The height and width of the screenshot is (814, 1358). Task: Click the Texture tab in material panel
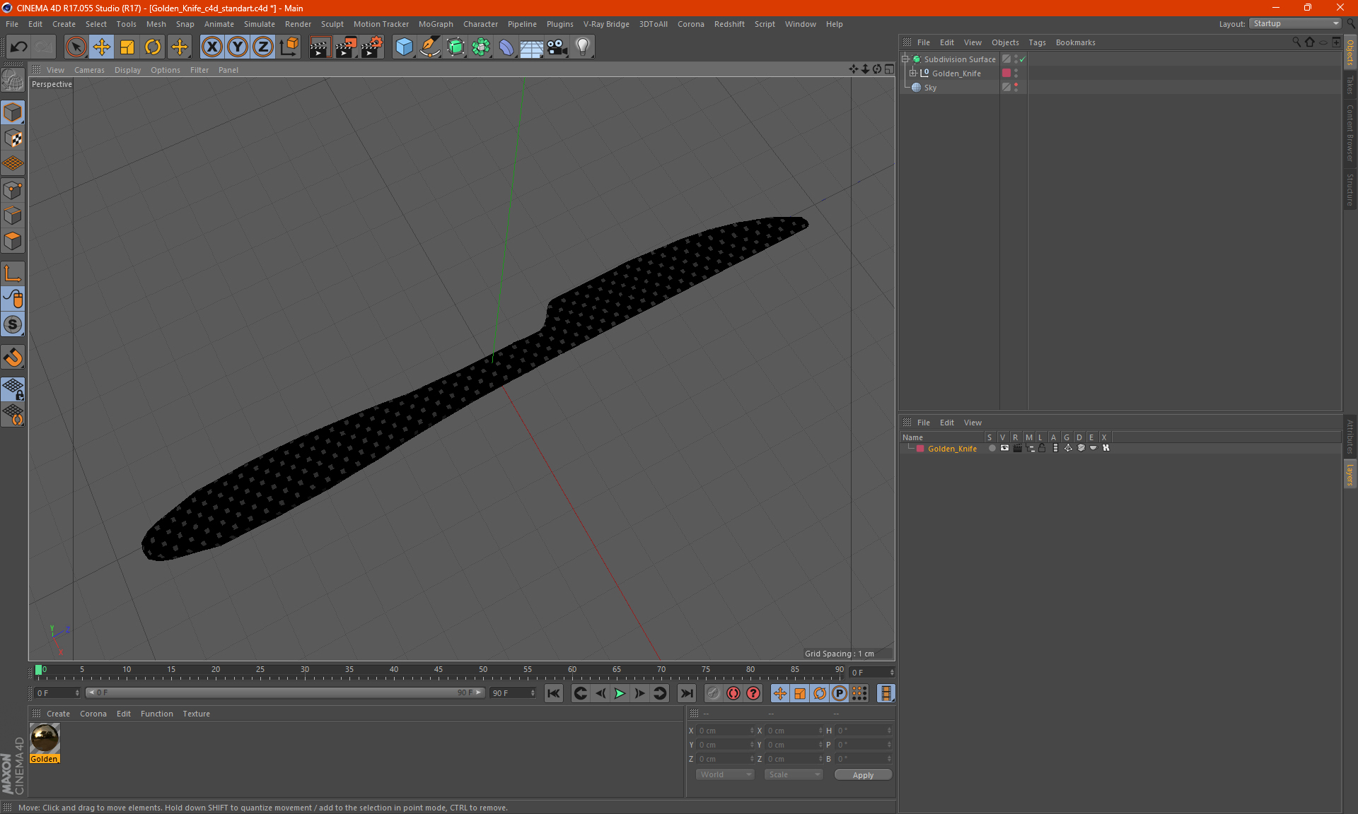pyautogui.click(x=195, y=713)
